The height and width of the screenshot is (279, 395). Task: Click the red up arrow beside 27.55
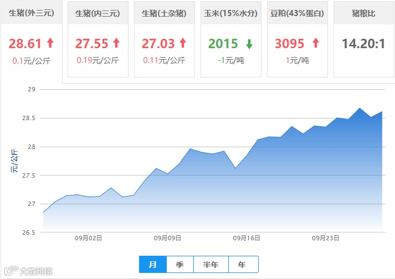coord(116,43)
